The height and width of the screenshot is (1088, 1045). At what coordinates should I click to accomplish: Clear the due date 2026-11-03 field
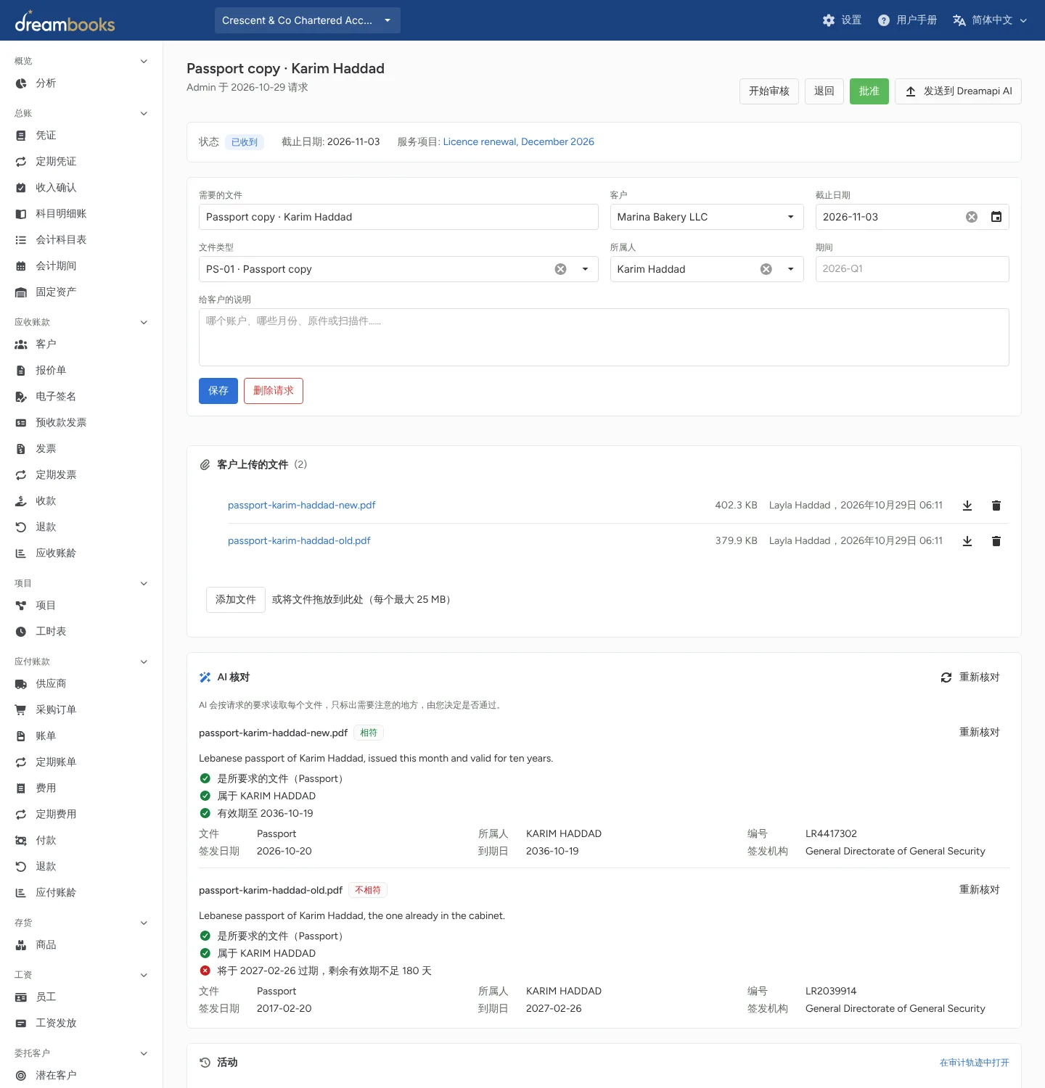point(972,217)
